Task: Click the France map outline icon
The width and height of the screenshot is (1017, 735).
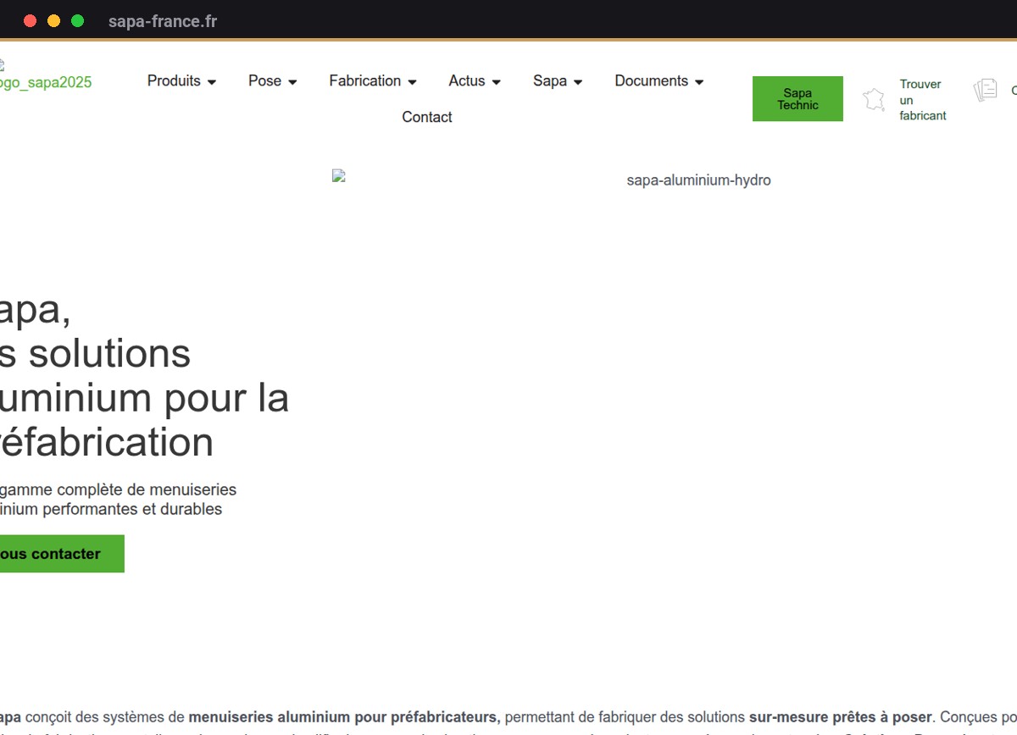Action: coord(874,99)
